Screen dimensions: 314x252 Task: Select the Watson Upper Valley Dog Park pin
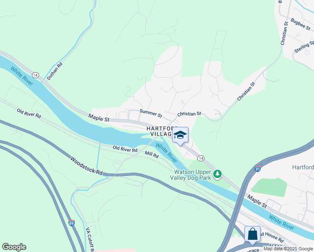tap(217, 174)
